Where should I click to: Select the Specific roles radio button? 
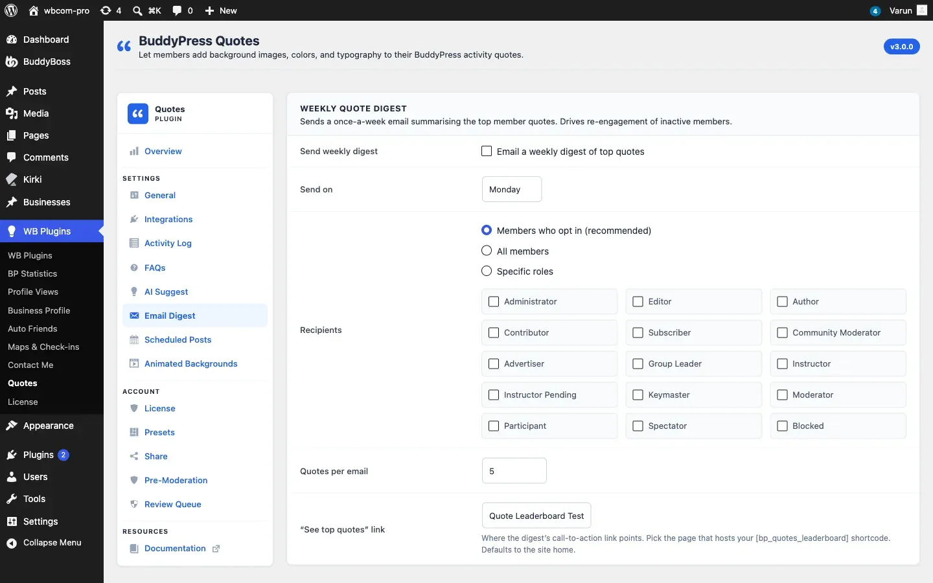point(487,271)
